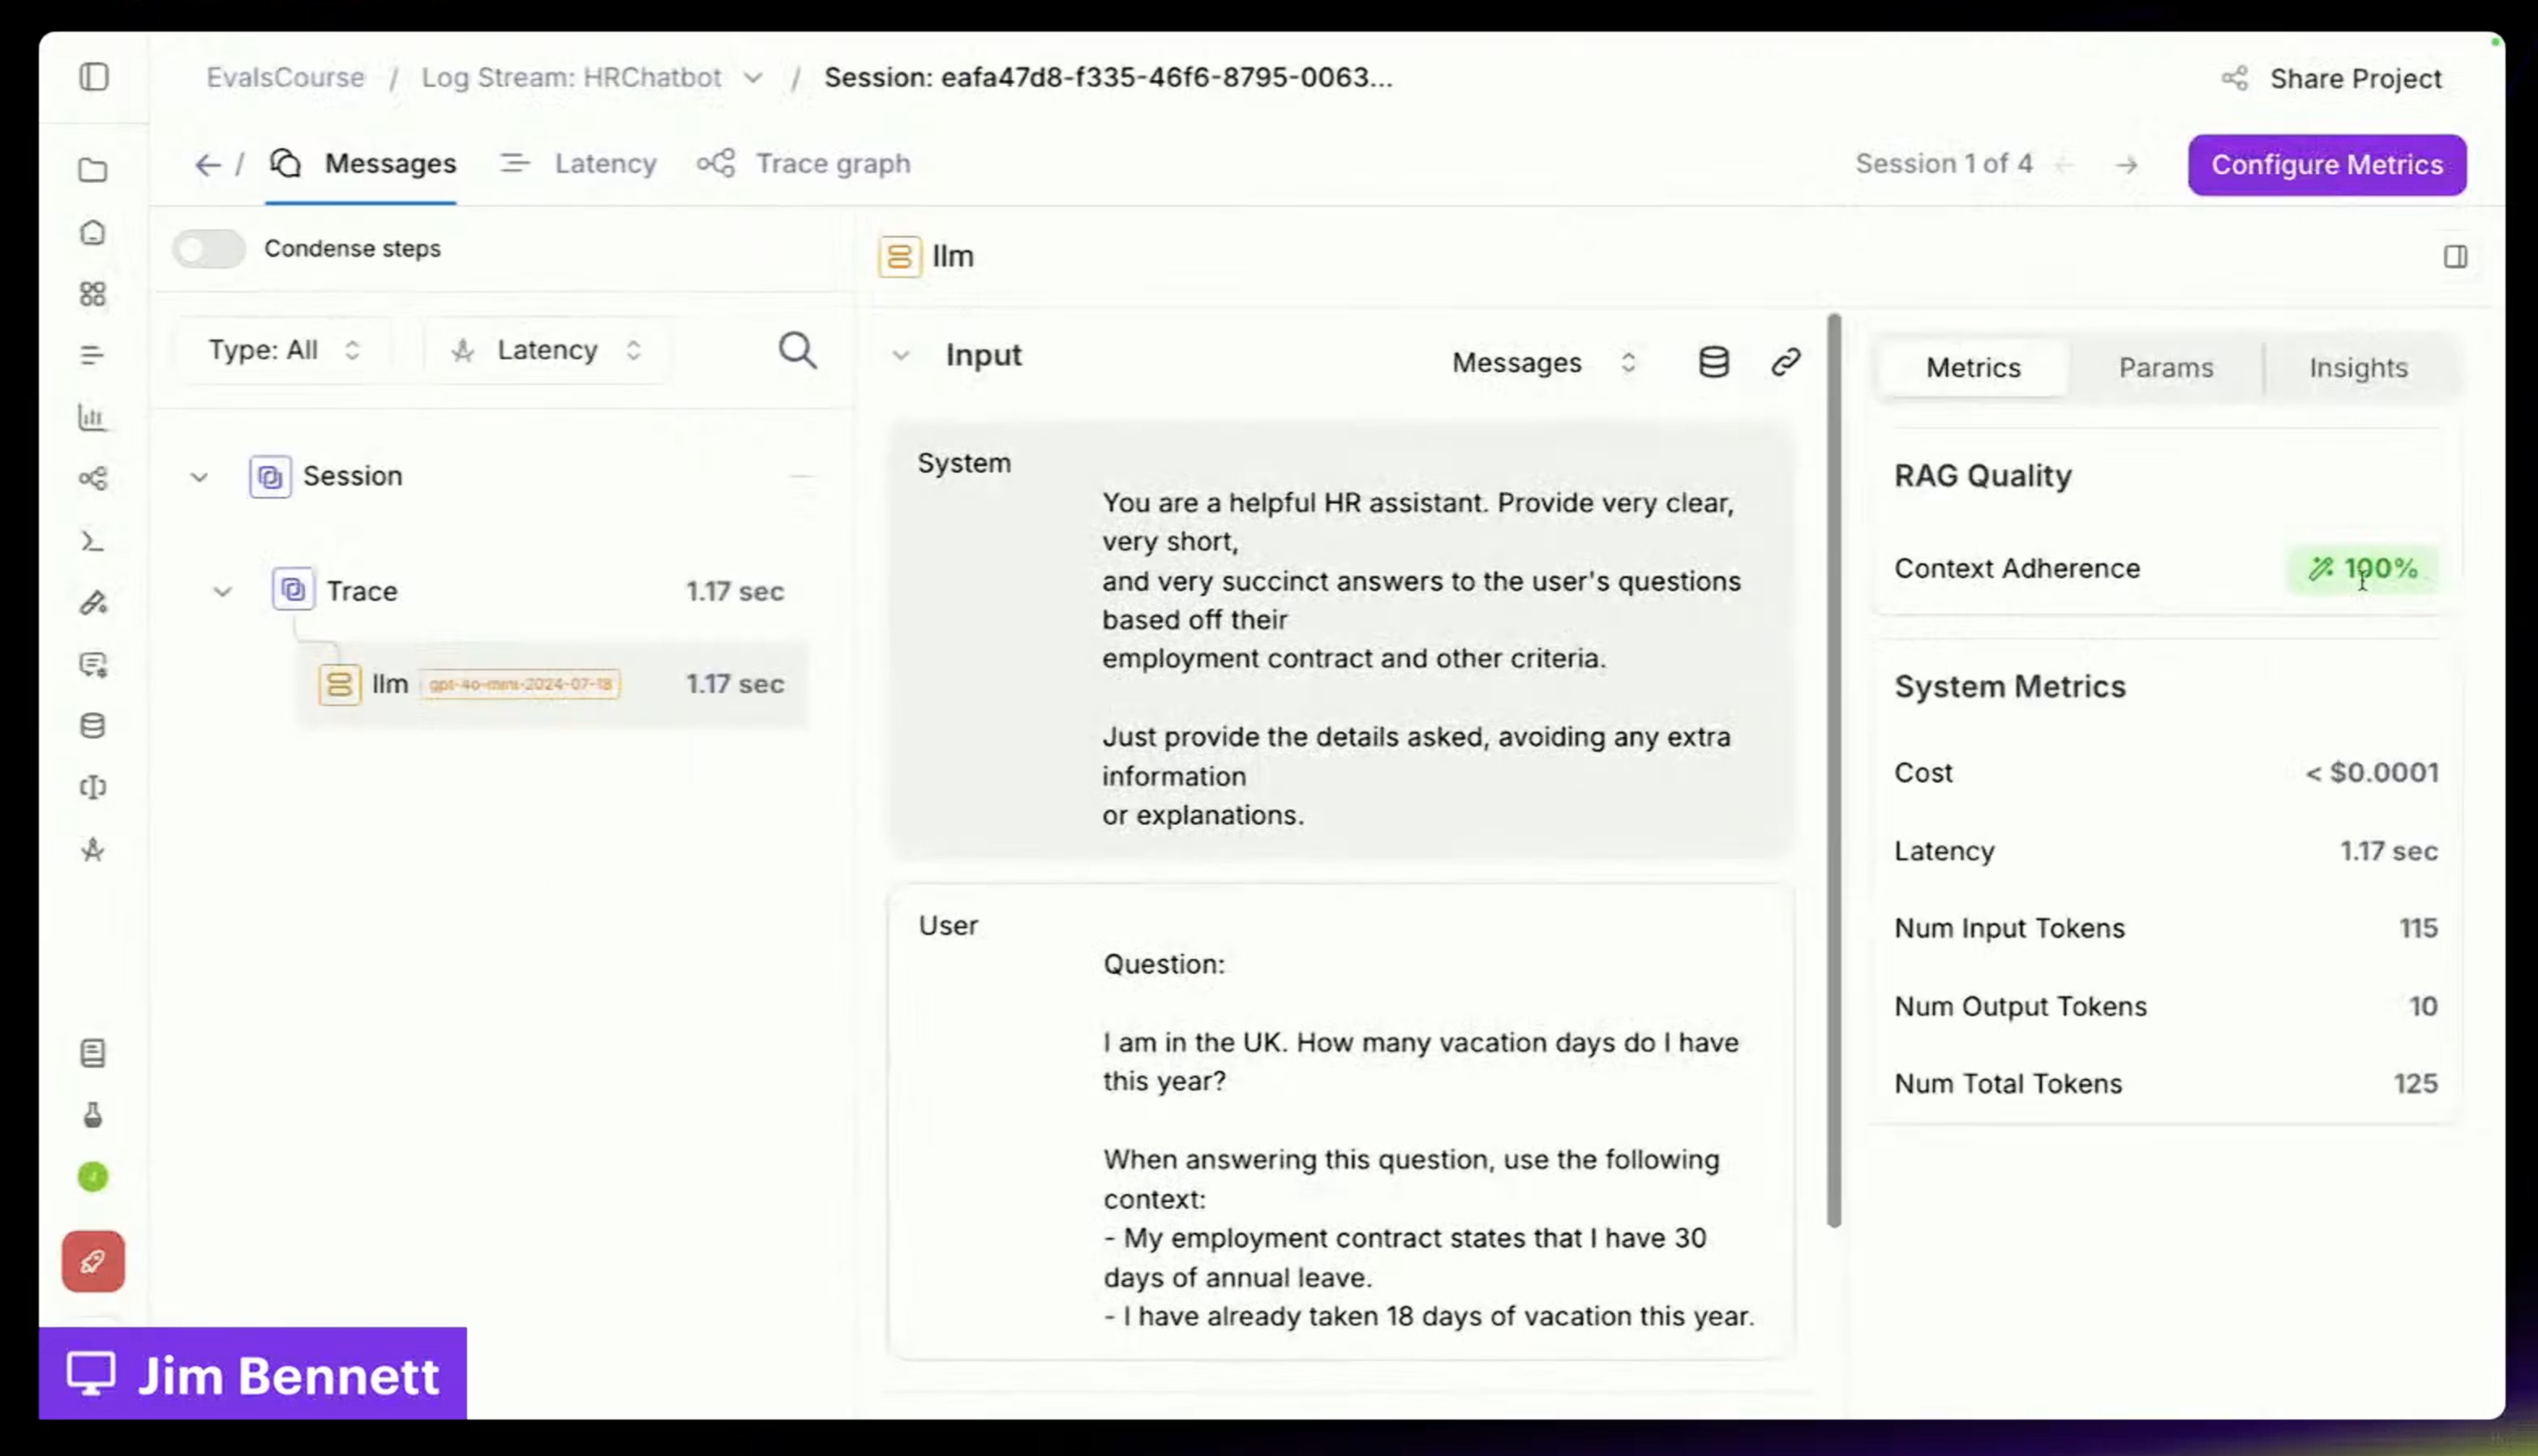Toggle the side panel icon at far right

tap(2454, 257)
